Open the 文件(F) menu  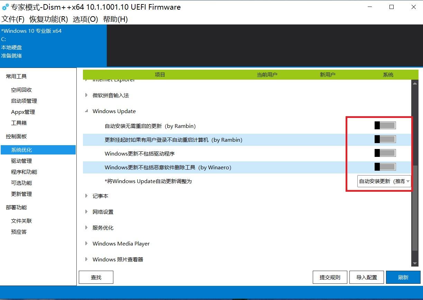[13, 19]
